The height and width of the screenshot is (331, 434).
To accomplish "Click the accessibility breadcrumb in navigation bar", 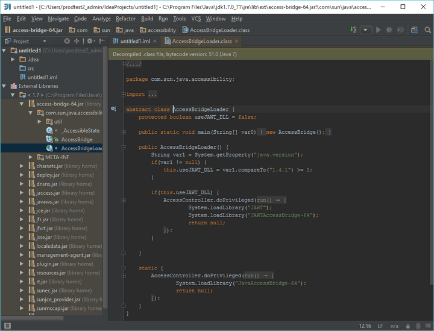I will tap(162, 30).
